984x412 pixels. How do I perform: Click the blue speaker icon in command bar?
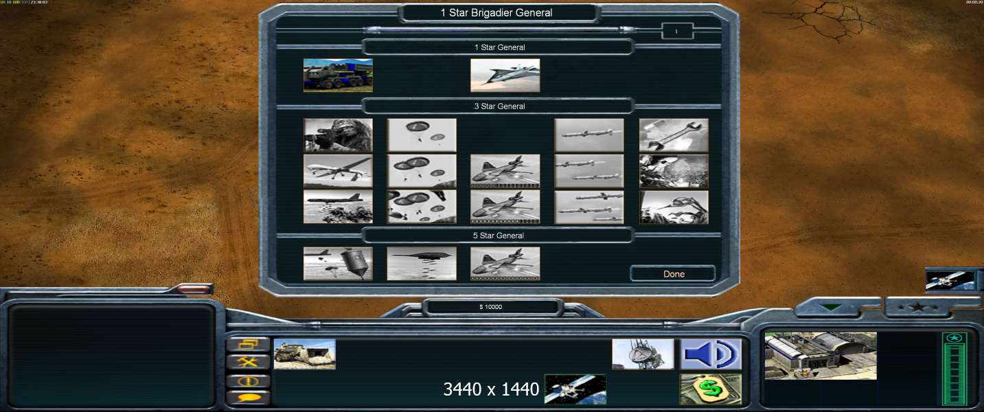click(711, 354)
